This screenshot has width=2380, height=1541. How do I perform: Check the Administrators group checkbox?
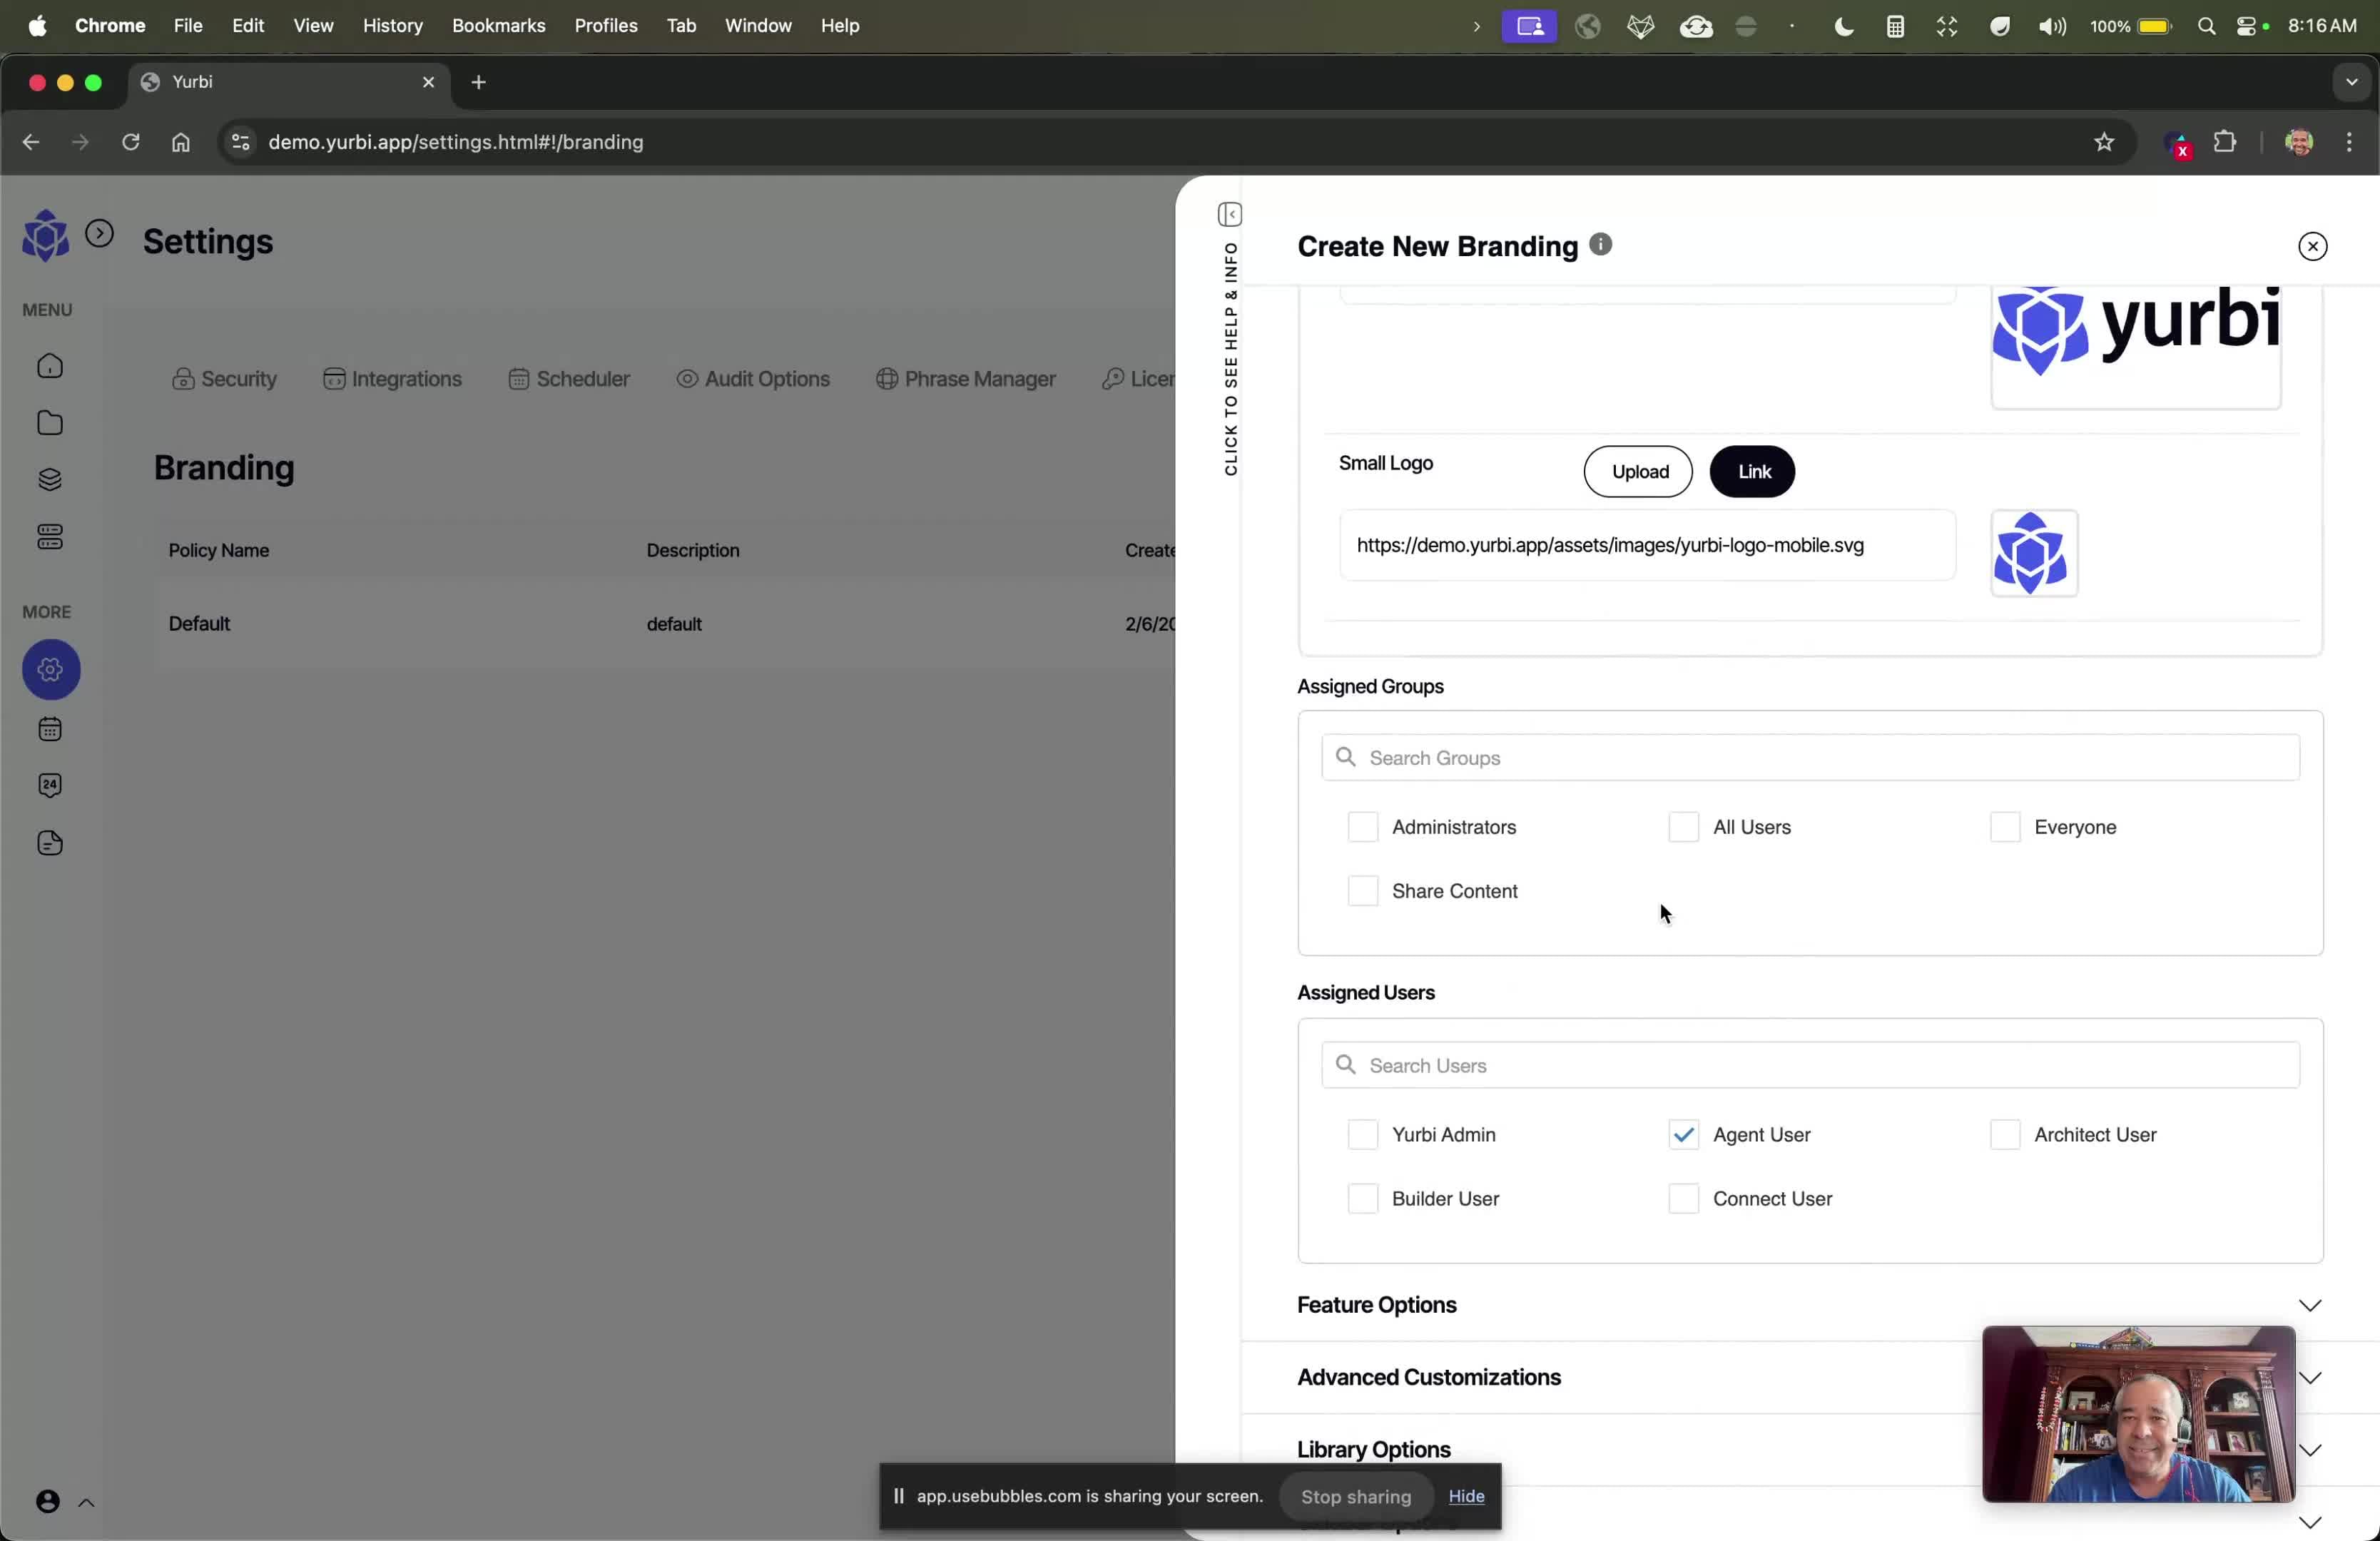[x=1362, y=827]
